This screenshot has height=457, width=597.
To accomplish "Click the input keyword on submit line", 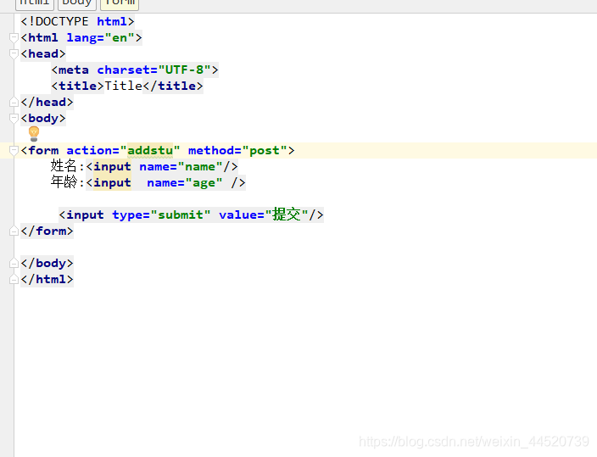I will (86, 215).
